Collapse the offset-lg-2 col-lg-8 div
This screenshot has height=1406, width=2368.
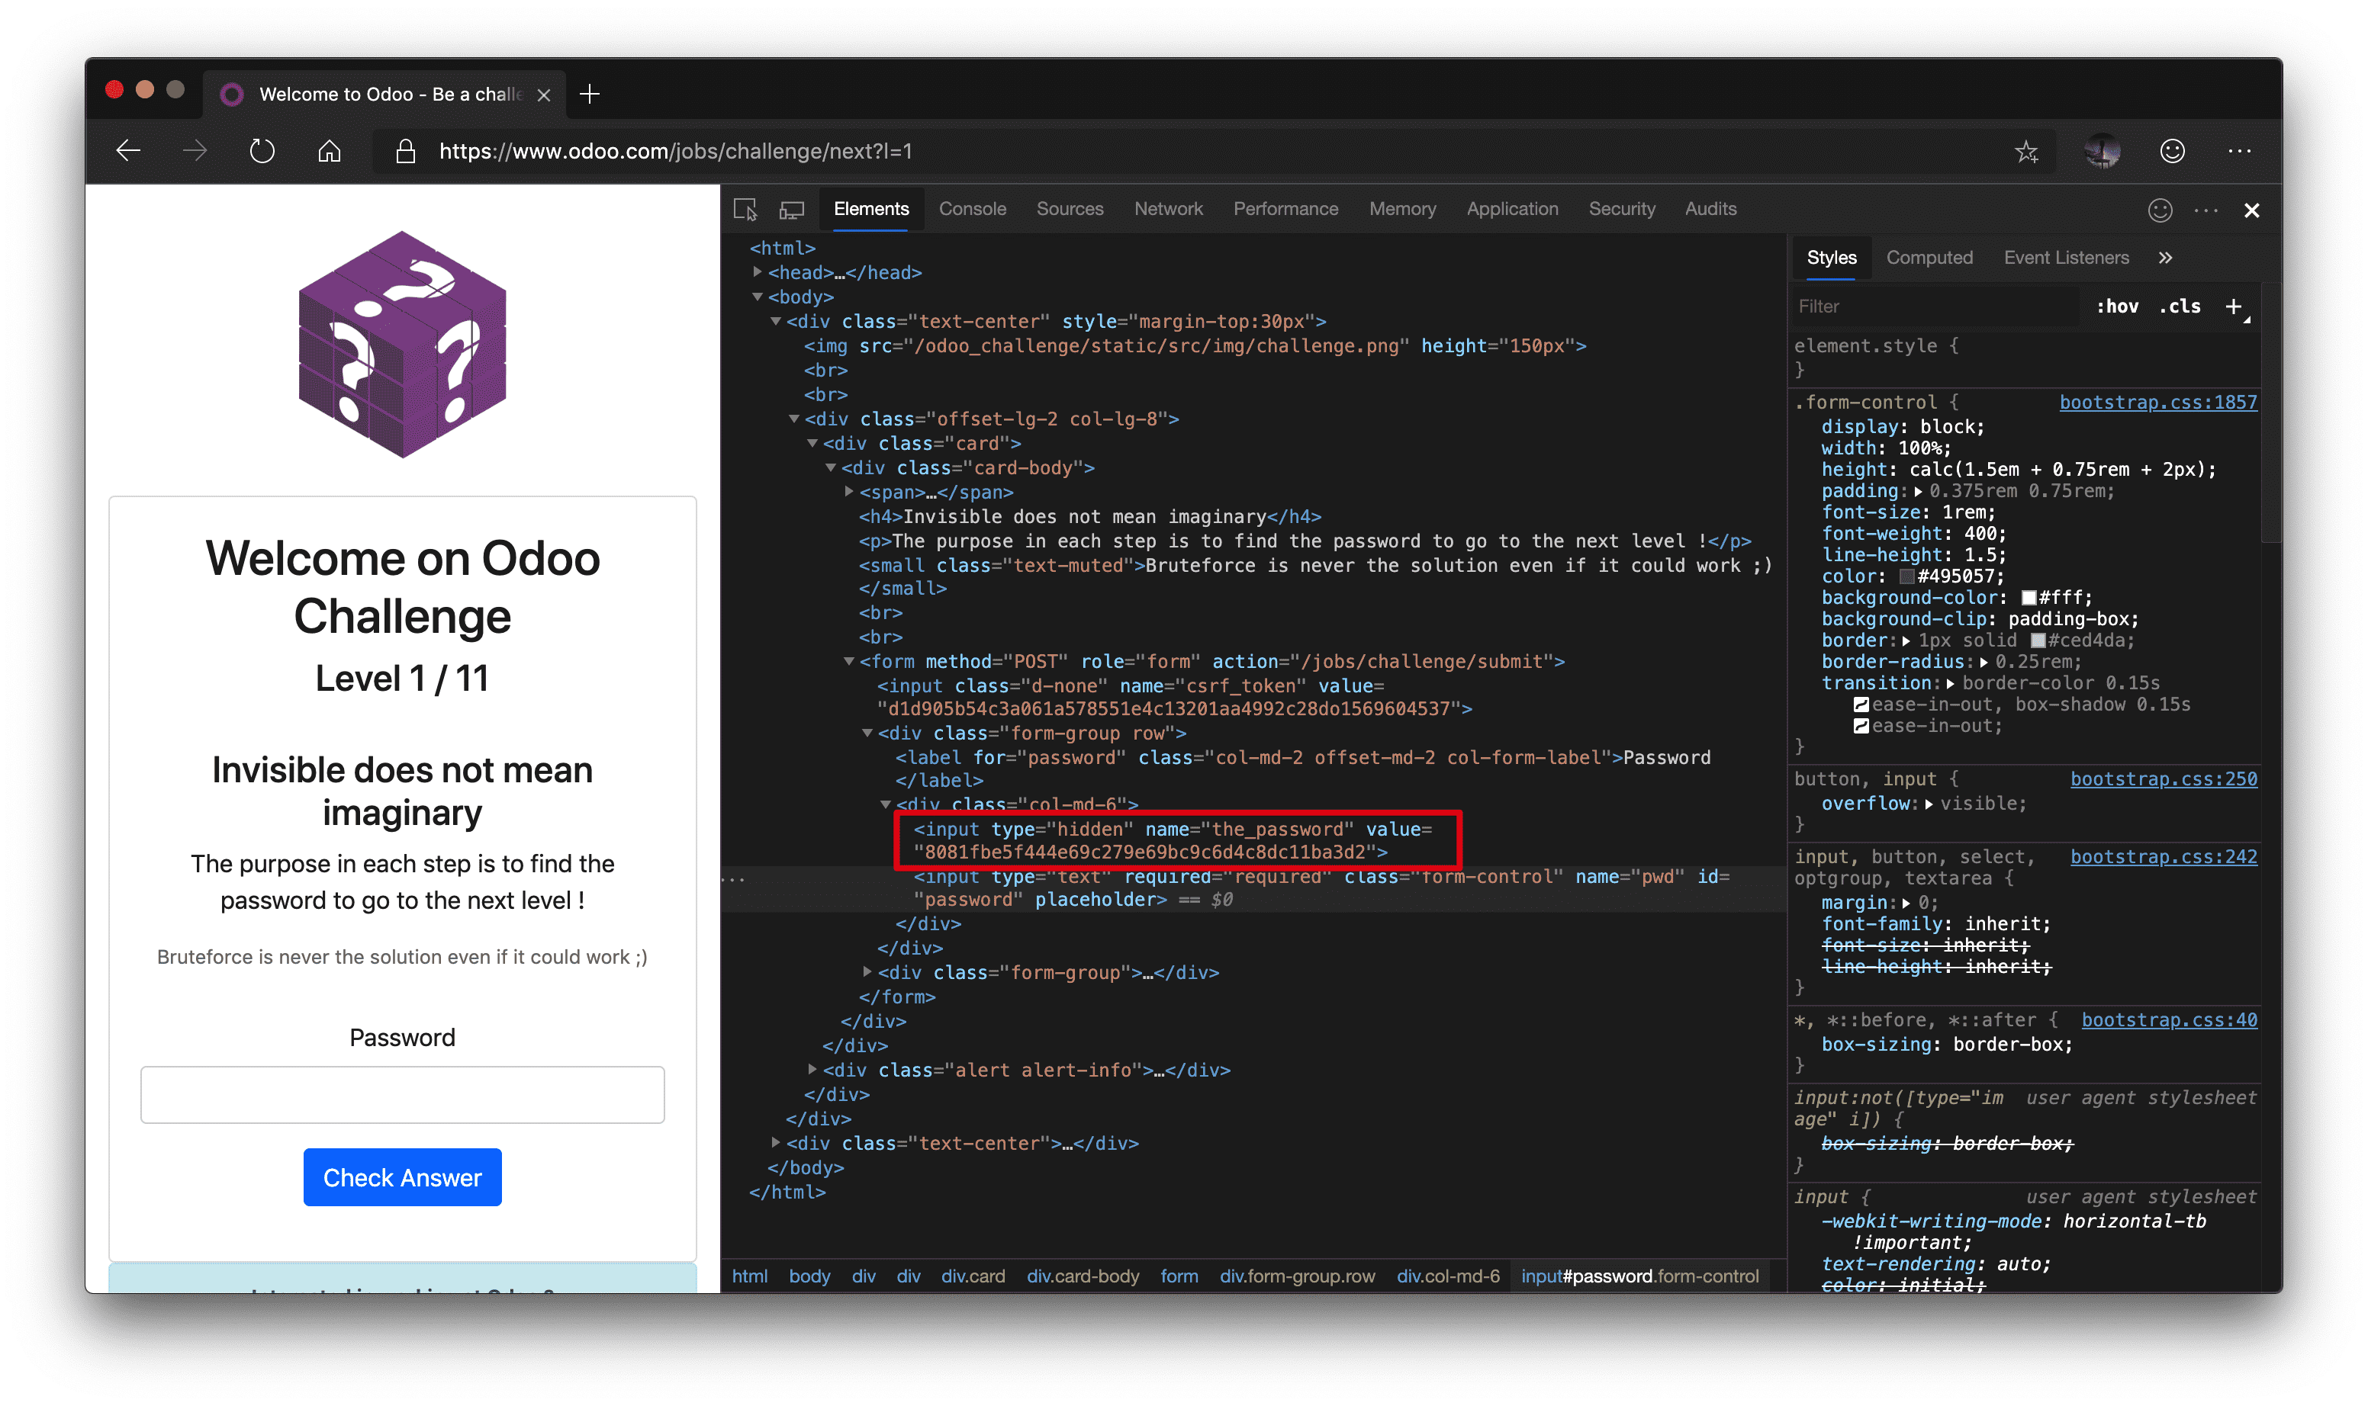click(794, 419)
